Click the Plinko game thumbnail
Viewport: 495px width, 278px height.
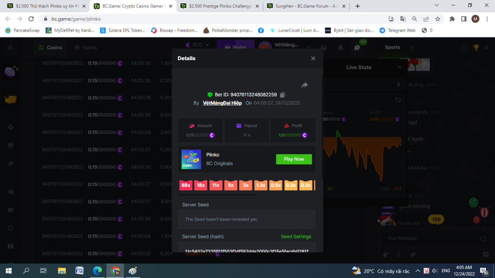pyautogui.click(x=191, y=159)
